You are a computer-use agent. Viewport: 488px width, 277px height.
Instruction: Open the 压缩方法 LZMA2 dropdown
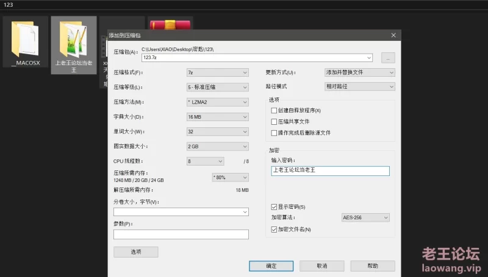pos(218,102)
